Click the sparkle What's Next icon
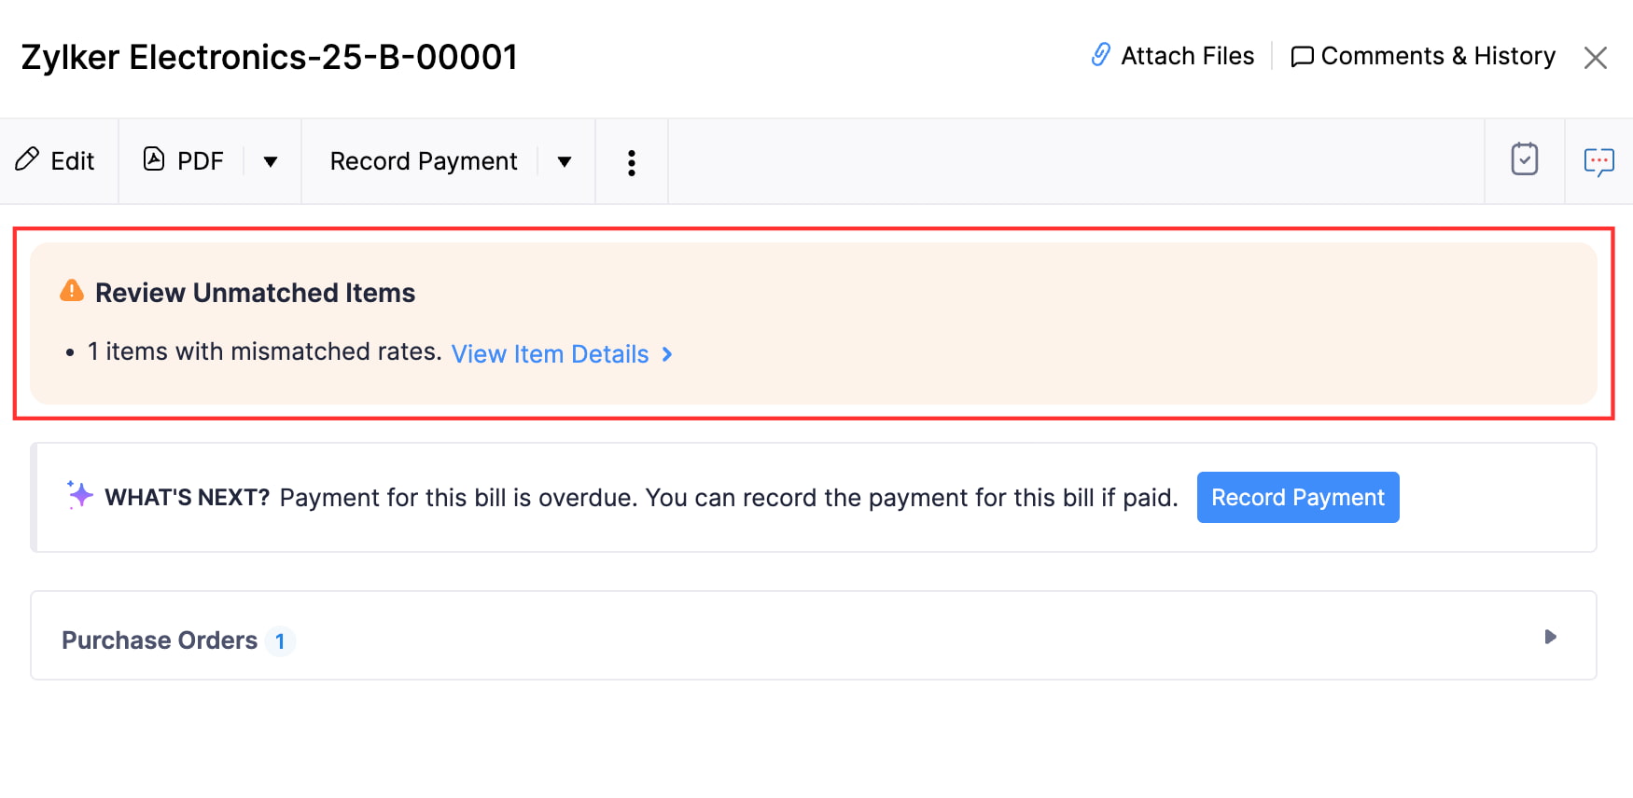1633x798 pixels. tap(80, 494)
